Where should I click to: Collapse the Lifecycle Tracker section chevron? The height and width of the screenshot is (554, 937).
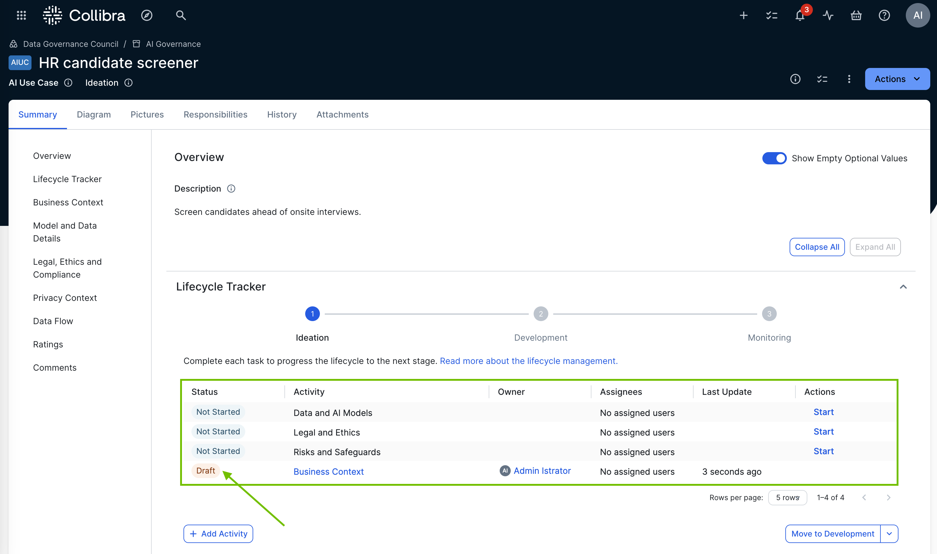tap(903, 287)
